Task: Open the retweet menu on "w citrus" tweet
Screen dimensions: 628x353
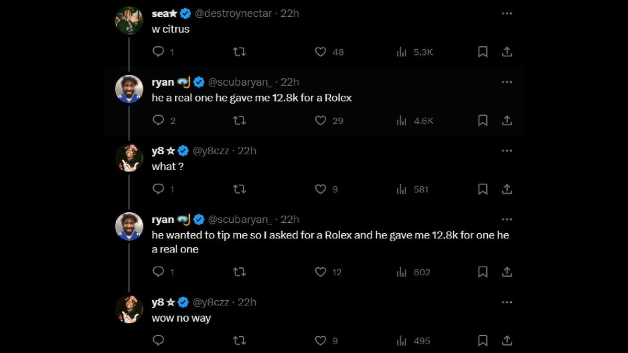Action: click(x=239, y=52)
